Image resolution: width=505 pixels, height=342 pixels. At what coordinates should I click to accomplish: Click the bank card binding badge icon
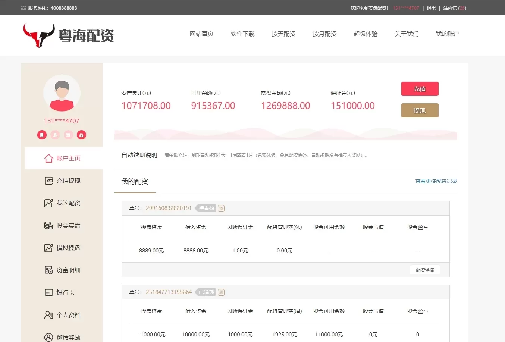[68, 135]
